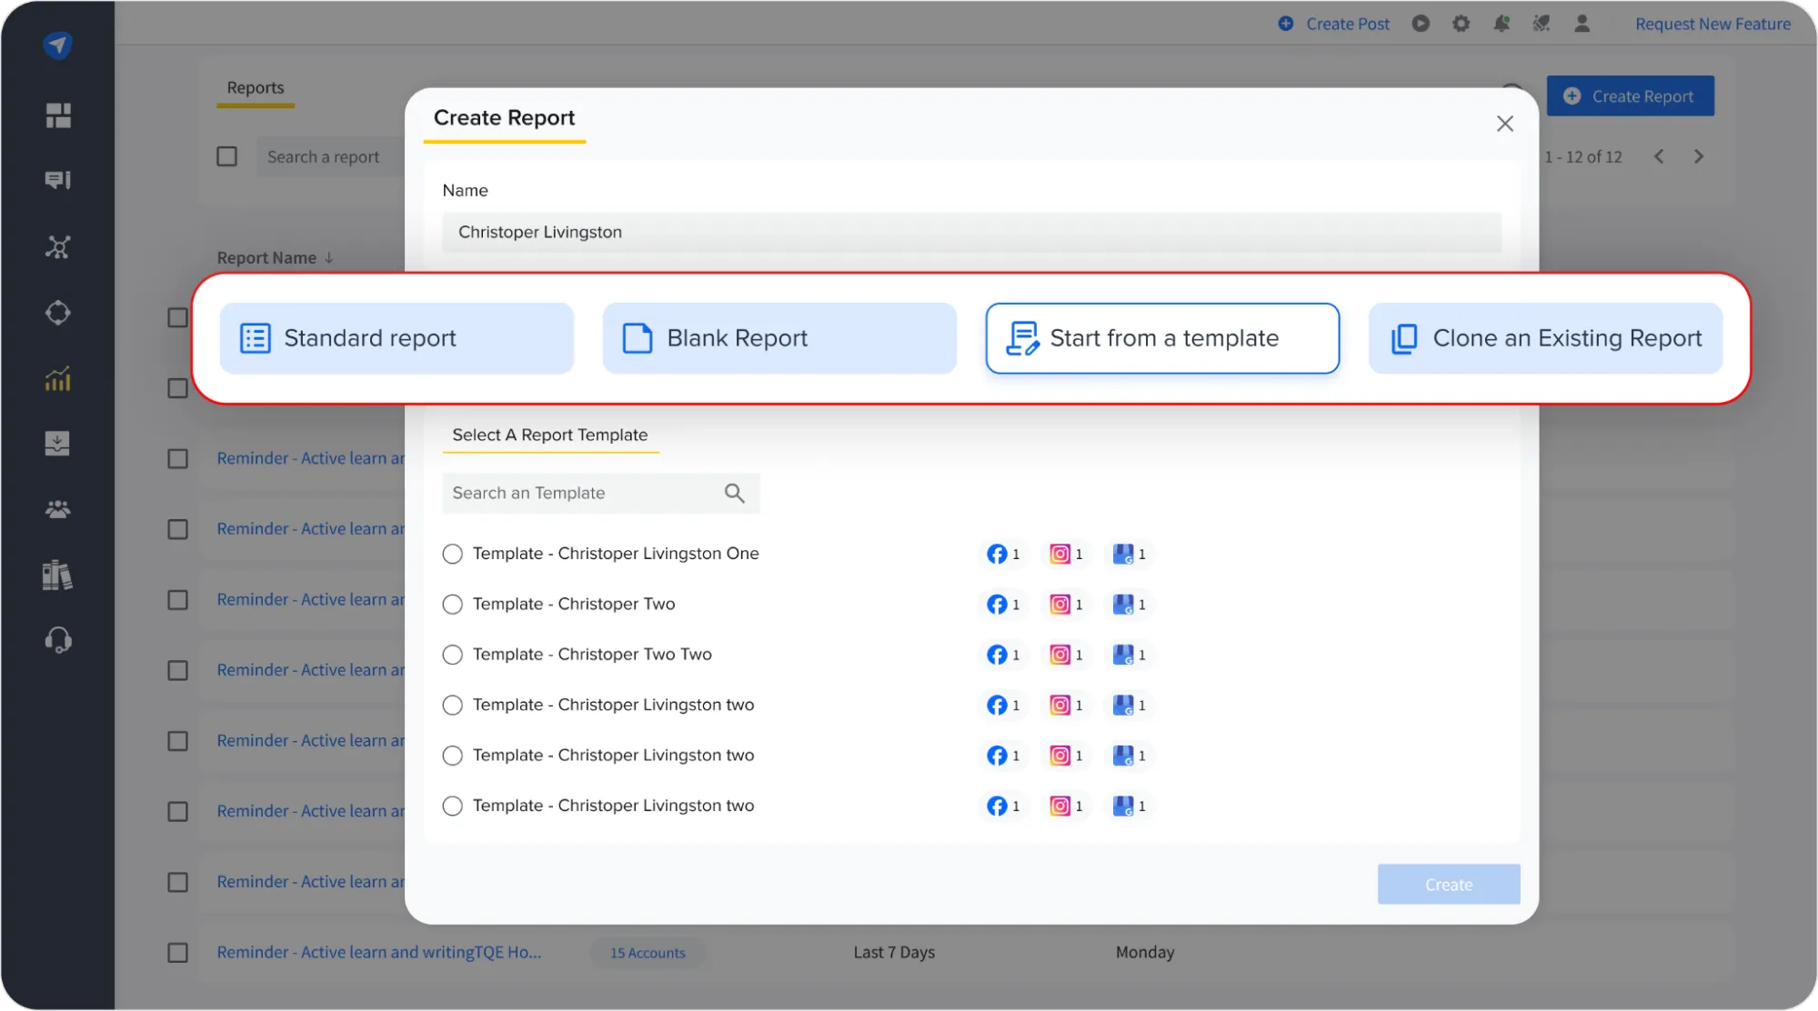
Task: Open notifications bell icon in top bar
Action: click(1501, 24)
